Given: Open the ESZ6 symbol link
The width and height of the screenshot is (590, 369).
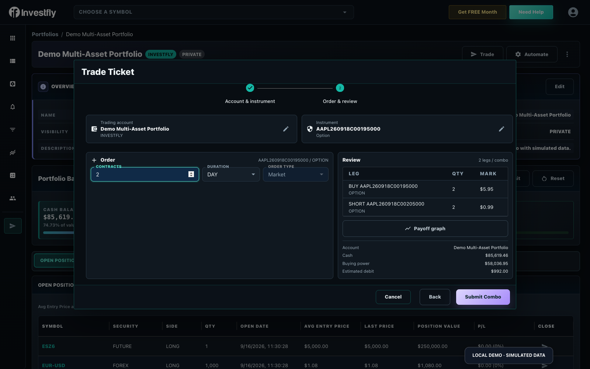Looking at the screenshot, I should click(48, 346).
